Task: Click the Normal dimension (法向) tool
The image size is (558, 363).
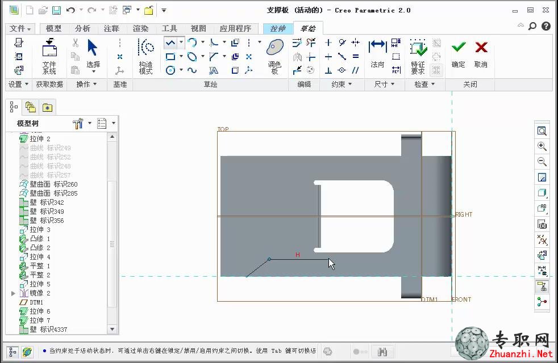Action: [x=377, y=54]
